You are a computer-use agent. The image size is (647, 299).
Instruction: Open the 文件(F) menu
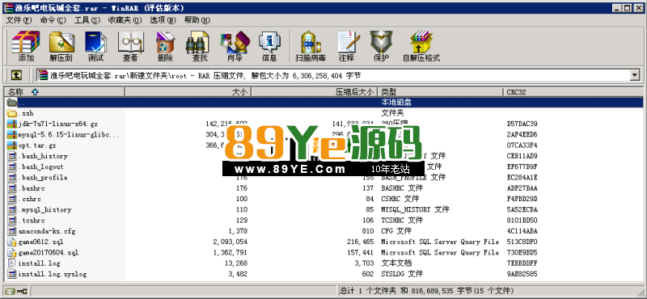(x=19, y=19)
